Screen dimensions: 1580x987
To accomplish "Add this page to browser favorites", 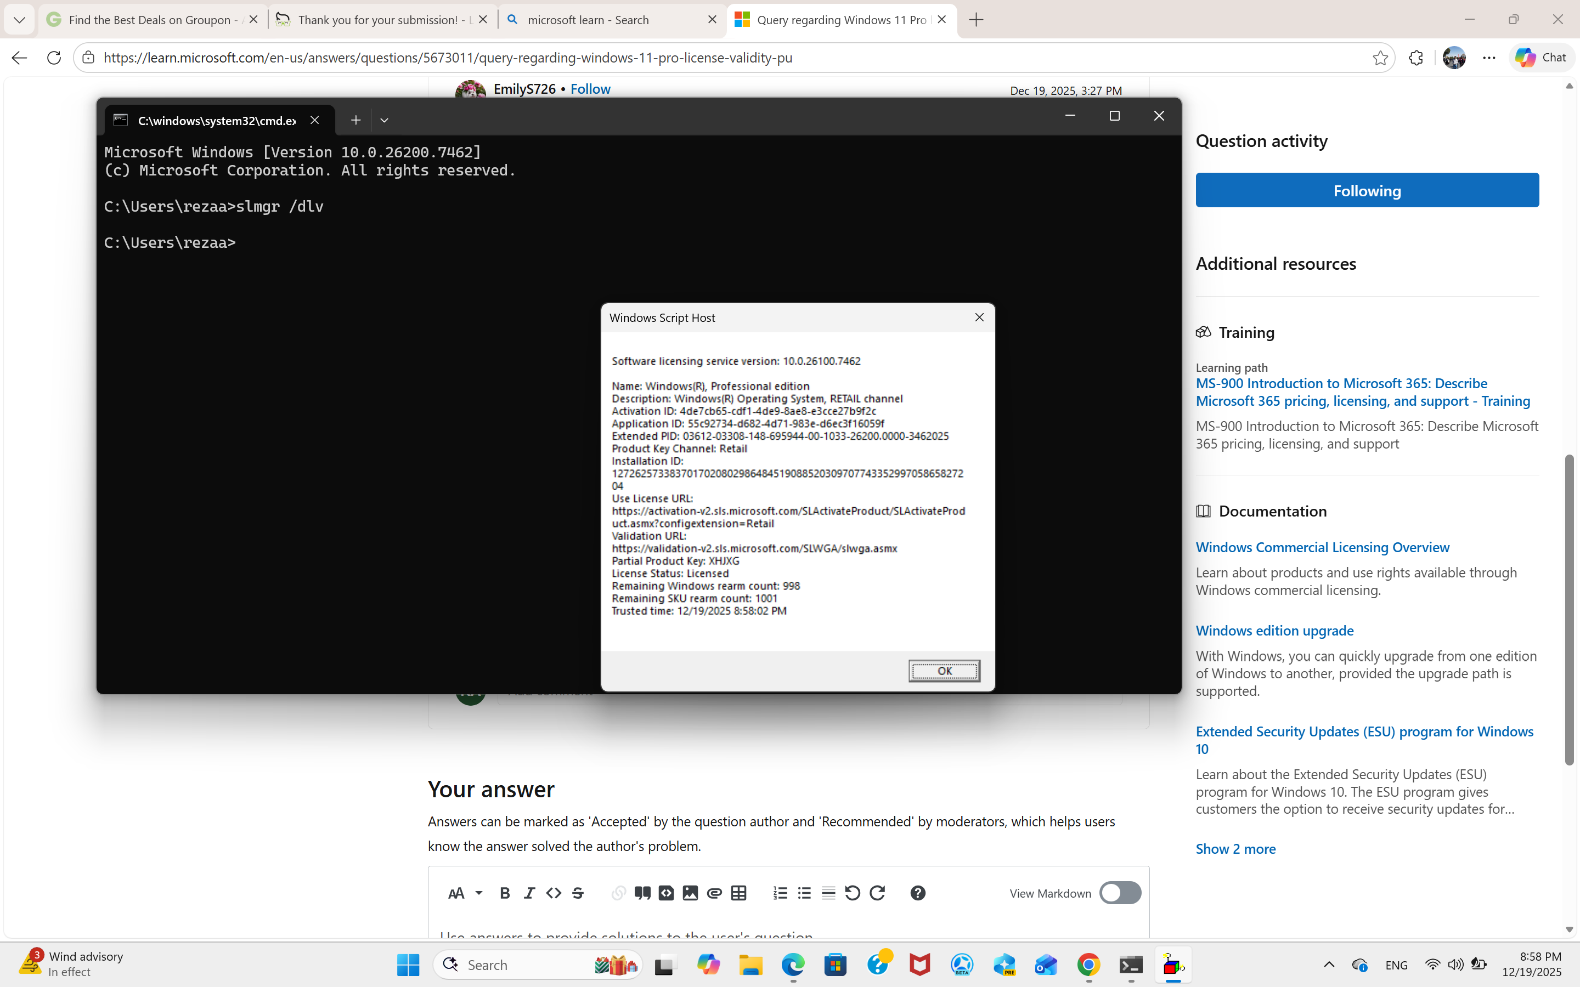I will pos(1380,58).
